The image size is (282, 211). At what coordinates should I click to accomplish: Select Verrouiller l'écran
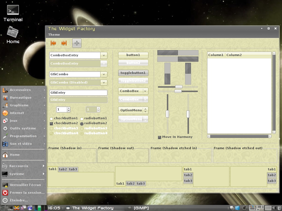23,185
